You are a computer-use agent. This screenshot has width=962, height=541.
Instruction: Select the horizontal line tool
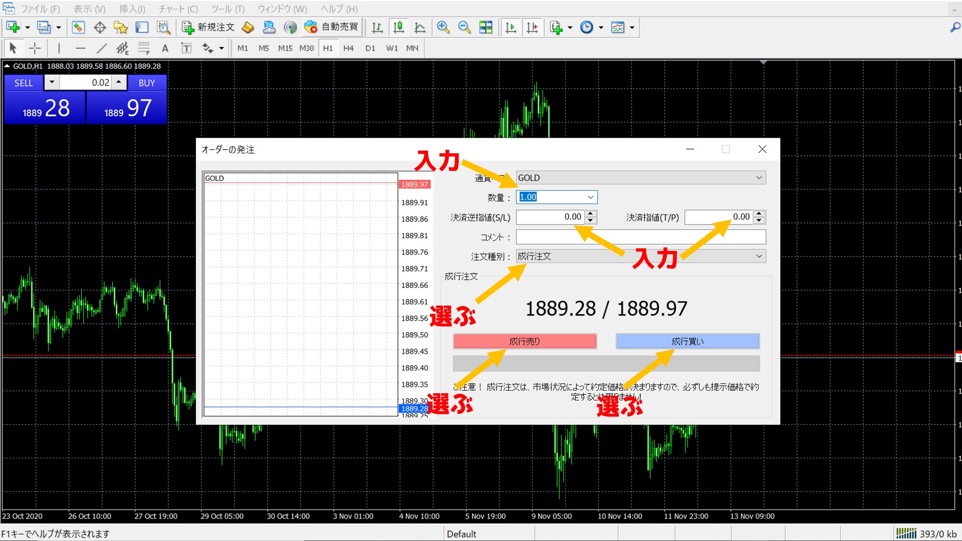coord(80,48)
